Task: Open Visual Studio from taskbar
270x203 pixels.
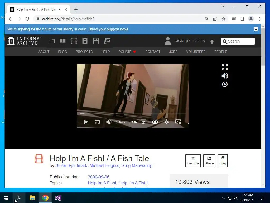Action: (x=58, y=198)
